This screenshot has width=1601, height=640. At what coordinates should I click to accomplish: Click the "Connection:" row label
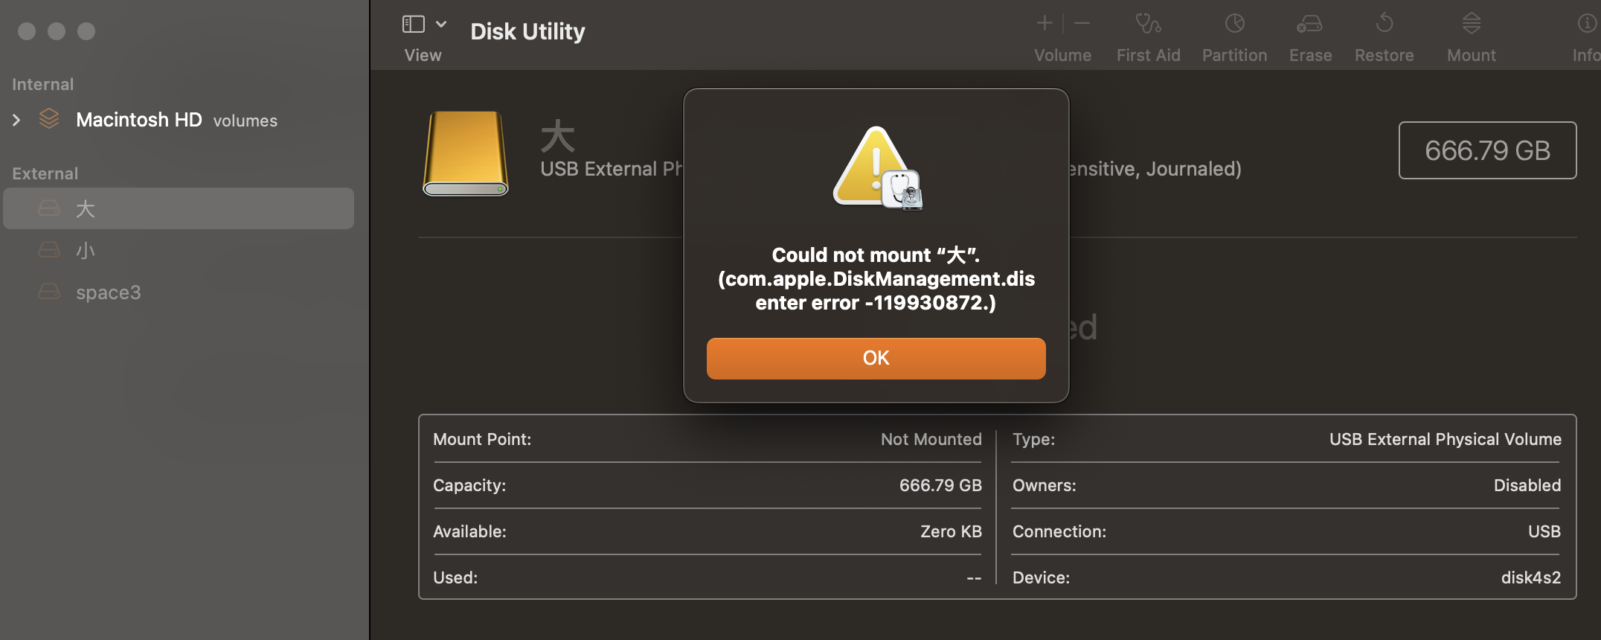point(1059,531)
